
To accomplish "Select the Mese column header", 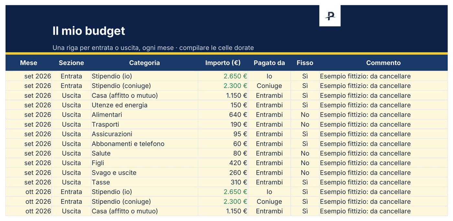I will coord(28,63).
